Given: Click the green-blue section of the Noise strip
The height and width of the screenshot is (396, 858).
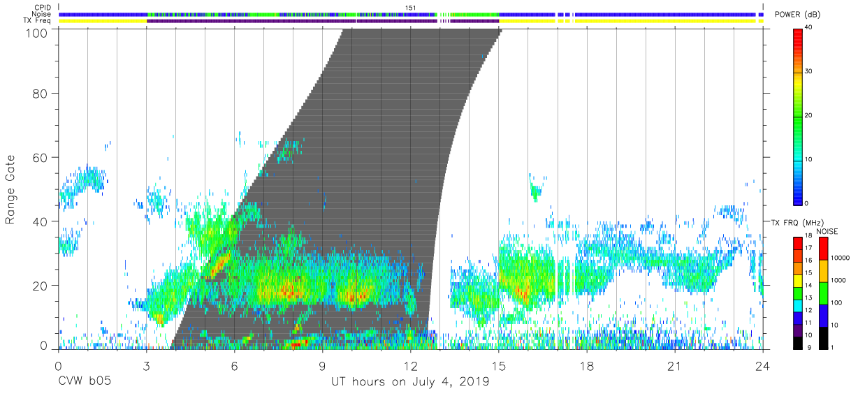Looking at the screenshot, I should coord(321,14).
